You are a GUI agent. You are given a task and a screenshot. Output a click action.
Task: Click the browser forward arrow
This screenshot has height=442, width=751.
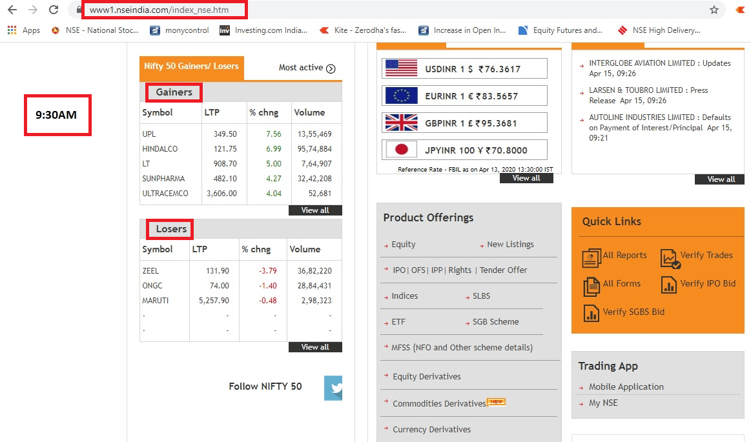click(x=32, y=10)
